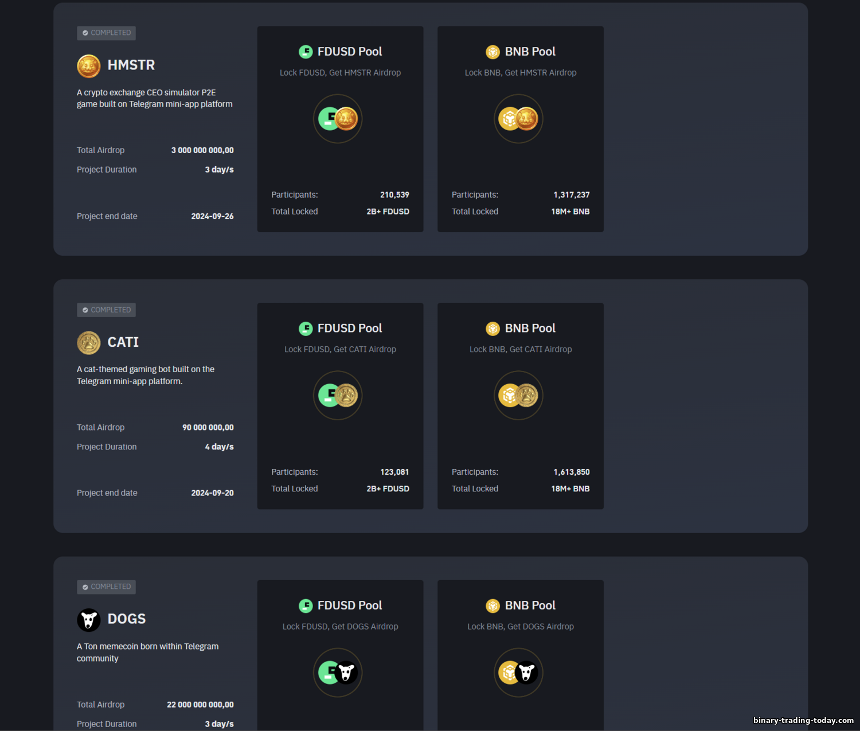Image resolution: width=860 pixels, height=731 pixels.
Task: Open the DOGS project title
Action: (127, 619)
